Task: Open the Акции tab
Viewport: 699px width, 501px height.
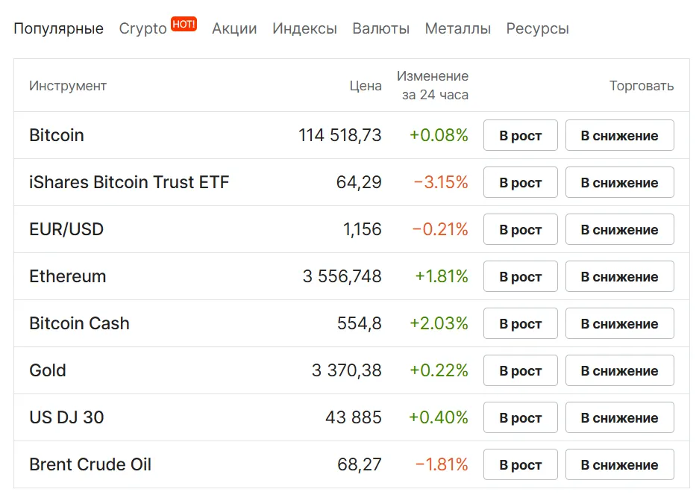Action: click(x=234, y=28)
